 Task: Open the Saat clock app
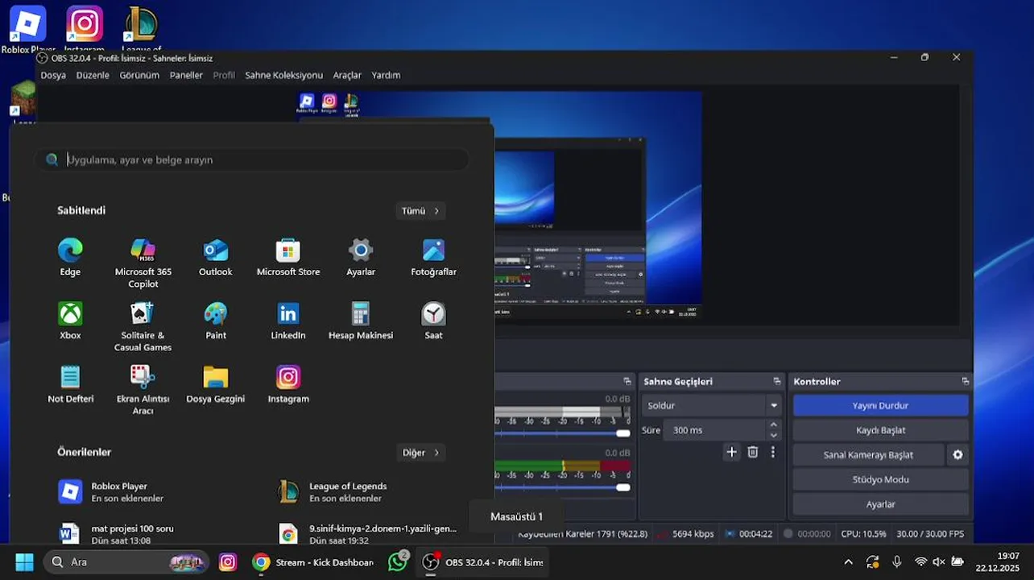[433, 321]
